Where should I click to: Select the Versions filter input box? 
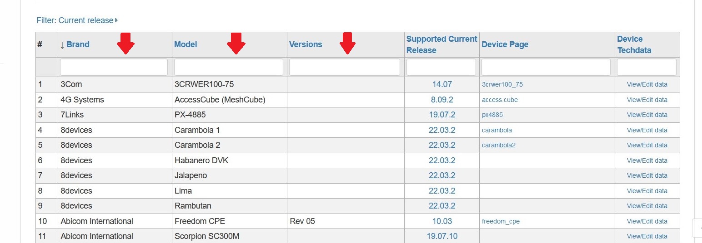345,67
